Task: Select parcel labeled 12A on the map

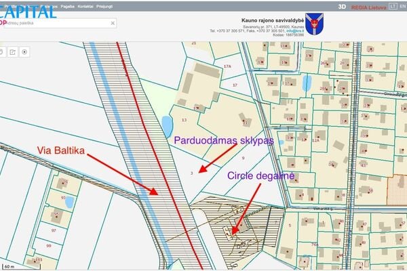Action: (x=315, y=140)
